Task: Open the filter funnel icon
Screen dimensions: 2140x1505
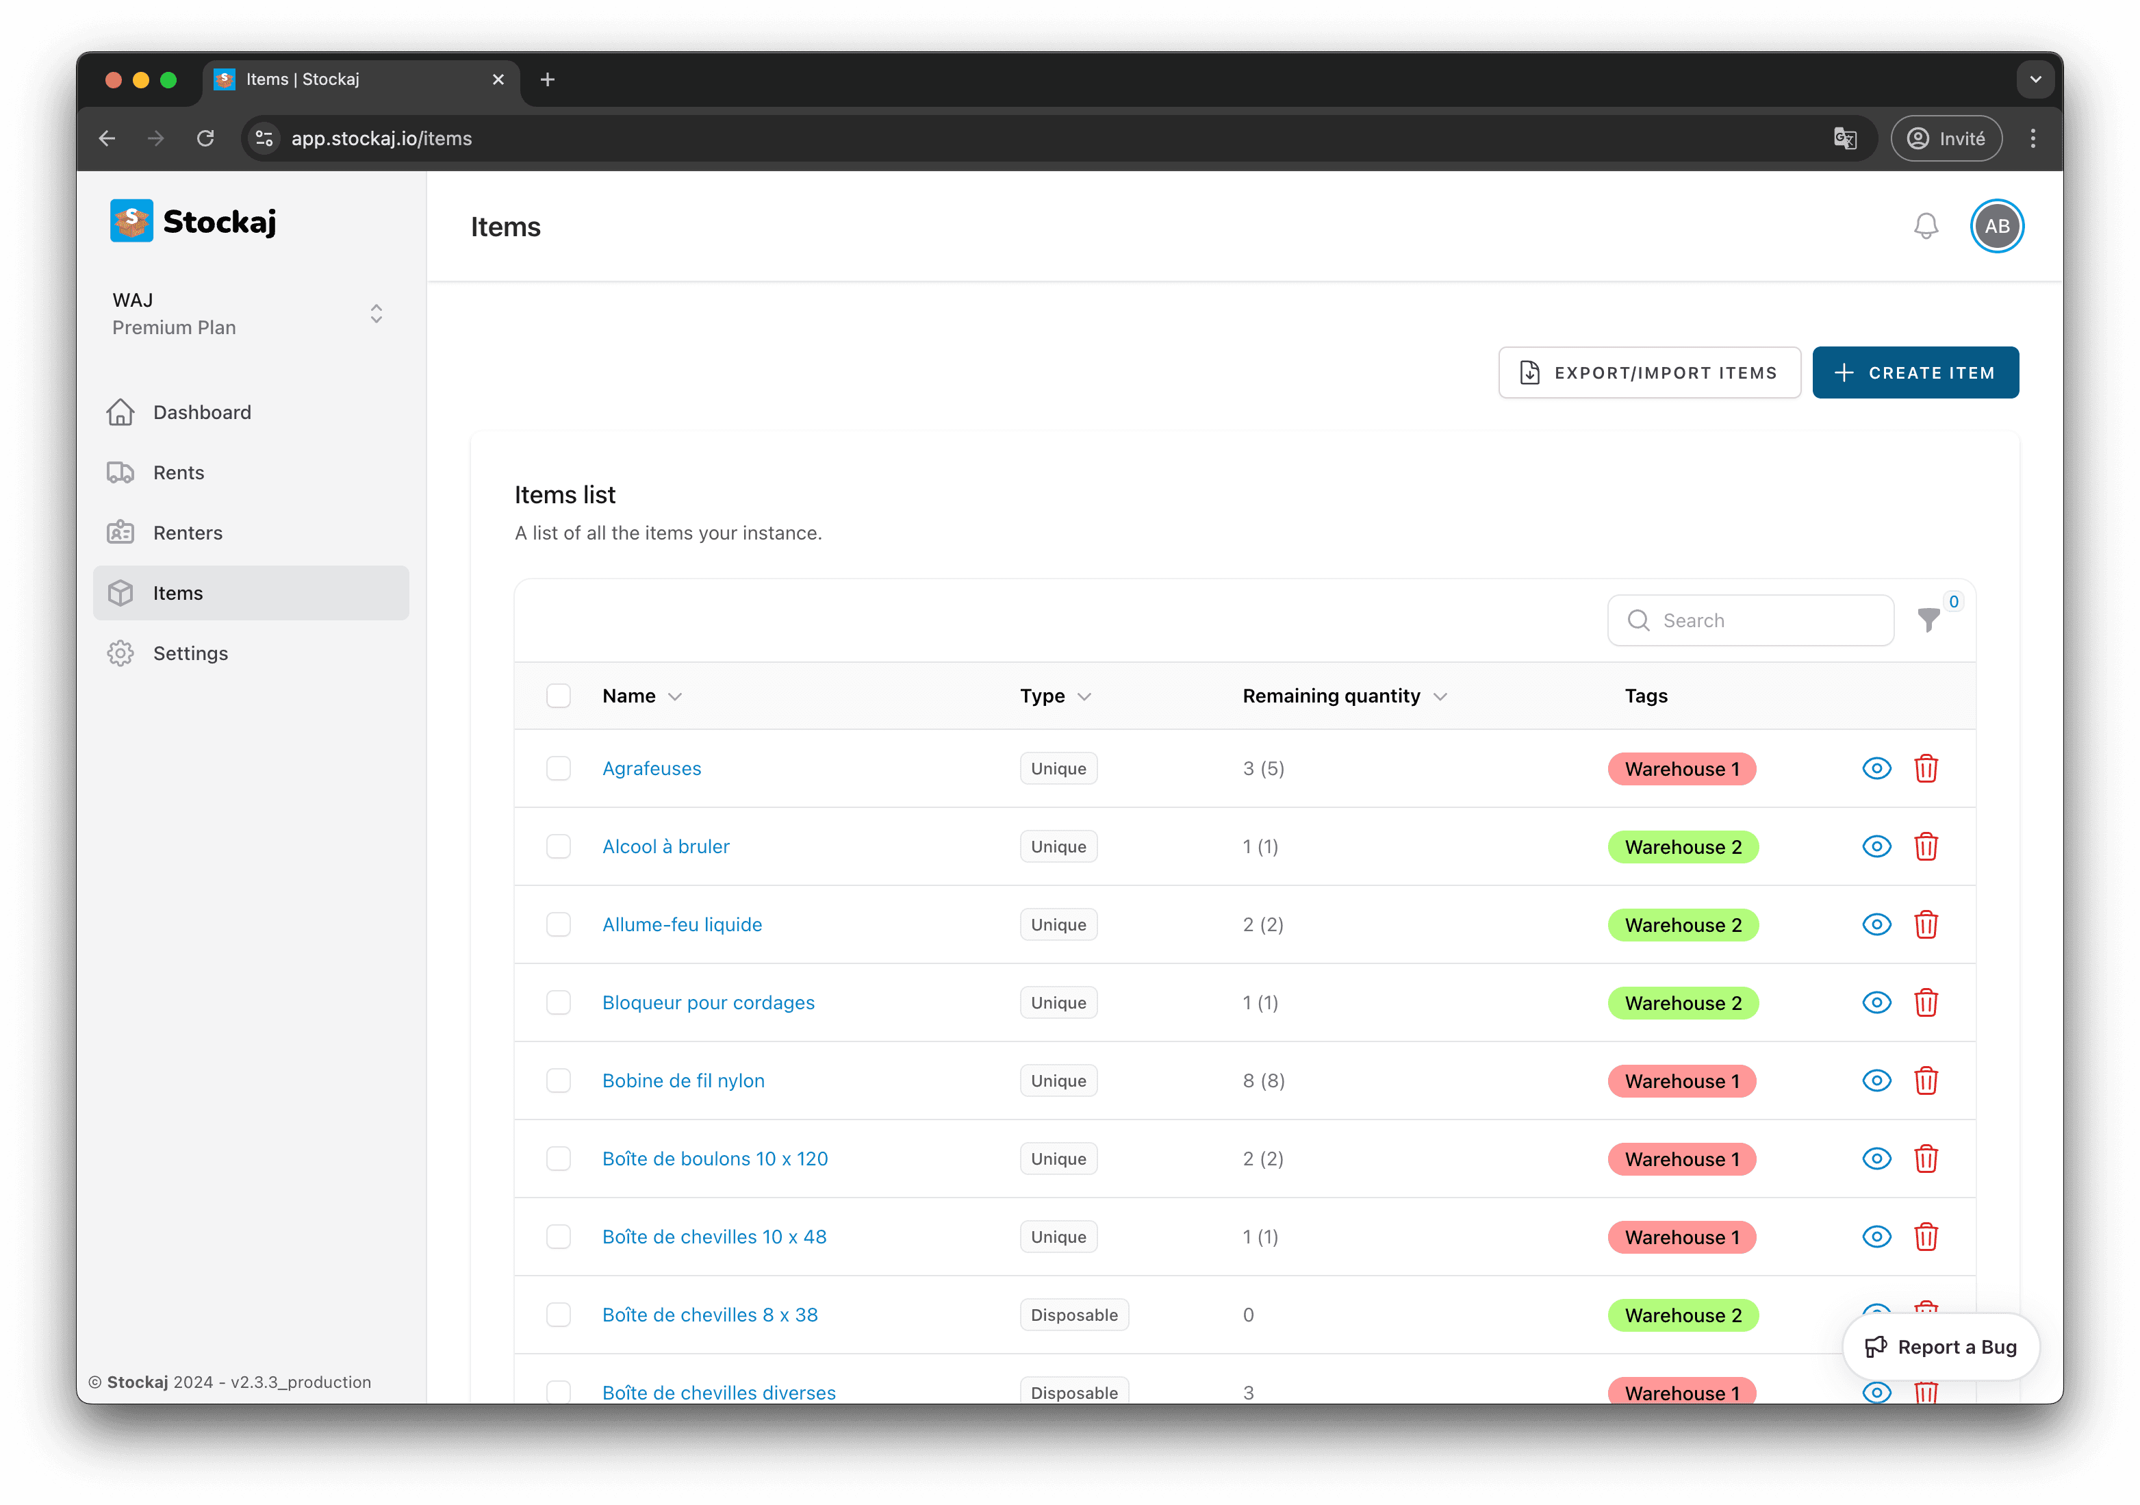Action: point(1928,620)
